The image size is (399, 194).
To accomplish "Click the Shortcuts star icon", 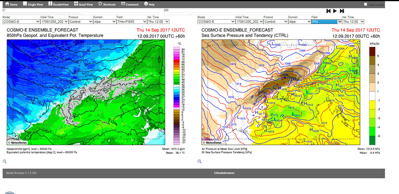I will [100, 4].
